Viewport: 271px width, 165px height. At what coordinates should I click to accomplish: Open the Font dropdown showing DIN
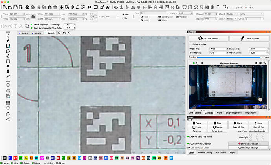coord(154,13)
